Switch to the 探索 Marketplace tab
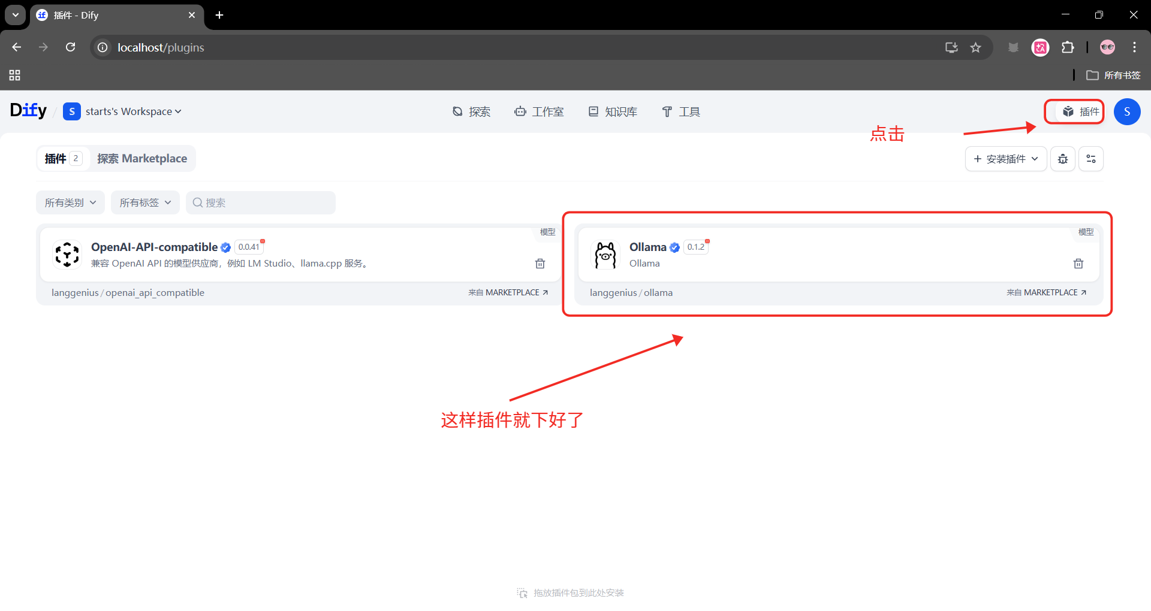 (142, 159)
